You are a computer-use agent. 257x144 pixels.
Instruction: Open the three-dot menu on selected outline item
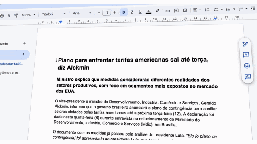click(x=23, y=55)
